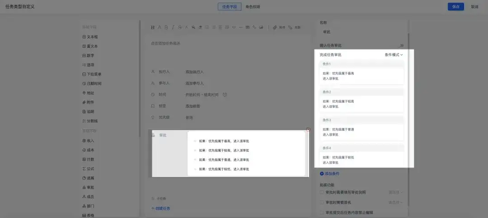Add the 文本框 field from the sidebar
The width and height of the screenshot is (488, 218).
coord(90,37)
